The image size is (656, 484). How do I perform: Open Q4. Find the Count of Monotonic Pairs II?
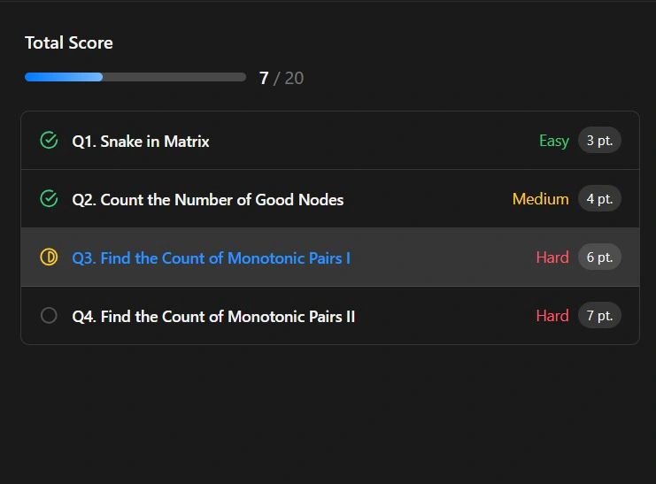point(213,317)
